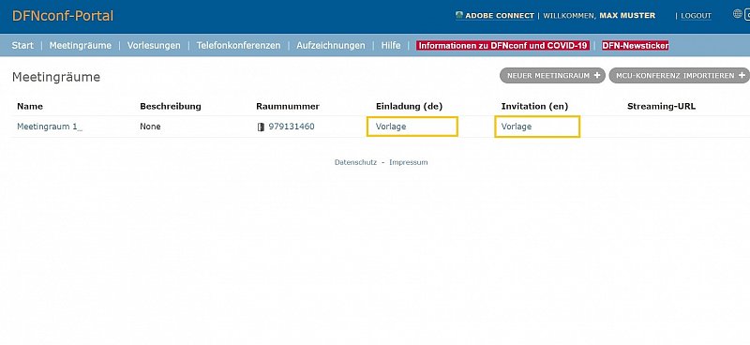Open the Vorlesungen section
The image size is (750, 345).
[154, 45]
